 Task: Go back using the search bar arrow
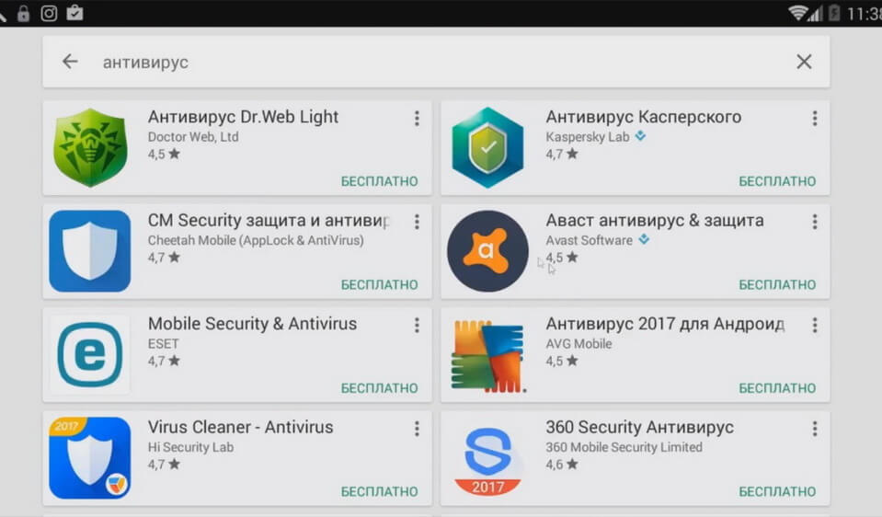point(70,62)
